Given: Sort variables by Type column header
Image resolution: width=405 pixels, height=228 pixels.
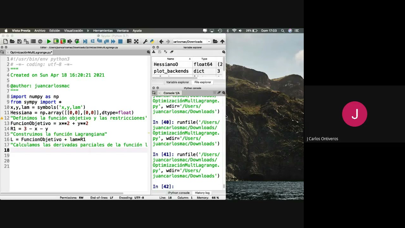Looking at the screenshot, I should coord(204,59).
